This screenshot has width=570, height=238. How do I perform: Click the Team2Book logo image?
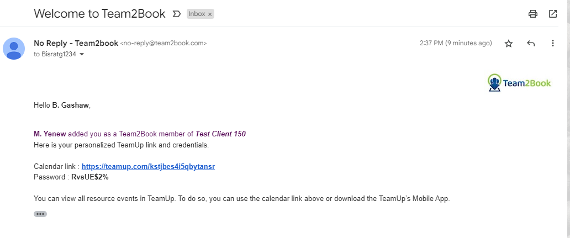519,83
